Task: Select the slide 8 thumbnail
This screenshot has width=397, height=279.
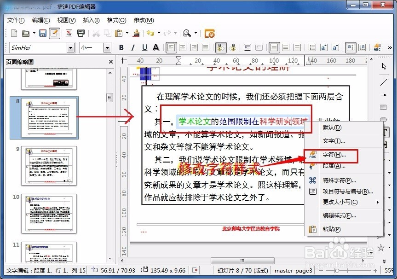Action: [x=49, y=118]
